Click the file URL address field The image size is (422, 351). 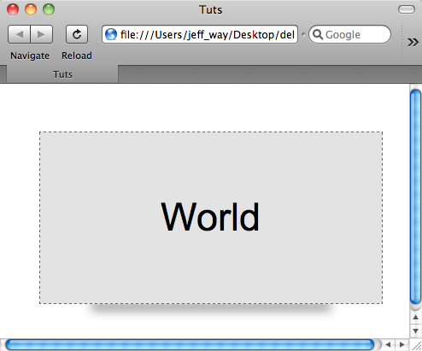[x=200, y=34]
